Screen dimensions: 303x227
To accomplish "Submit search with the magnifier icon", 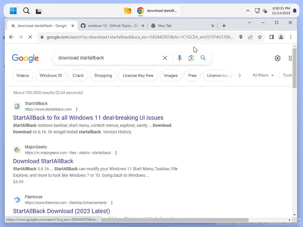I will [x=203, y=58].
